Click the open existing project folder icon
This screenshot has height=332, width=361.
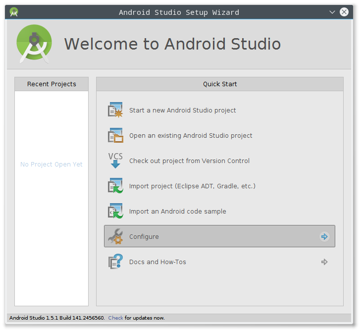tap(115, 135)
